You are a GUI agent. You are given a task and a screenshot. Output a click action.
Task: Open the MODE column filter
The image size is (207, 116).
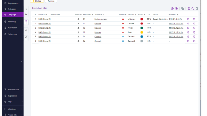click(81, 15)
